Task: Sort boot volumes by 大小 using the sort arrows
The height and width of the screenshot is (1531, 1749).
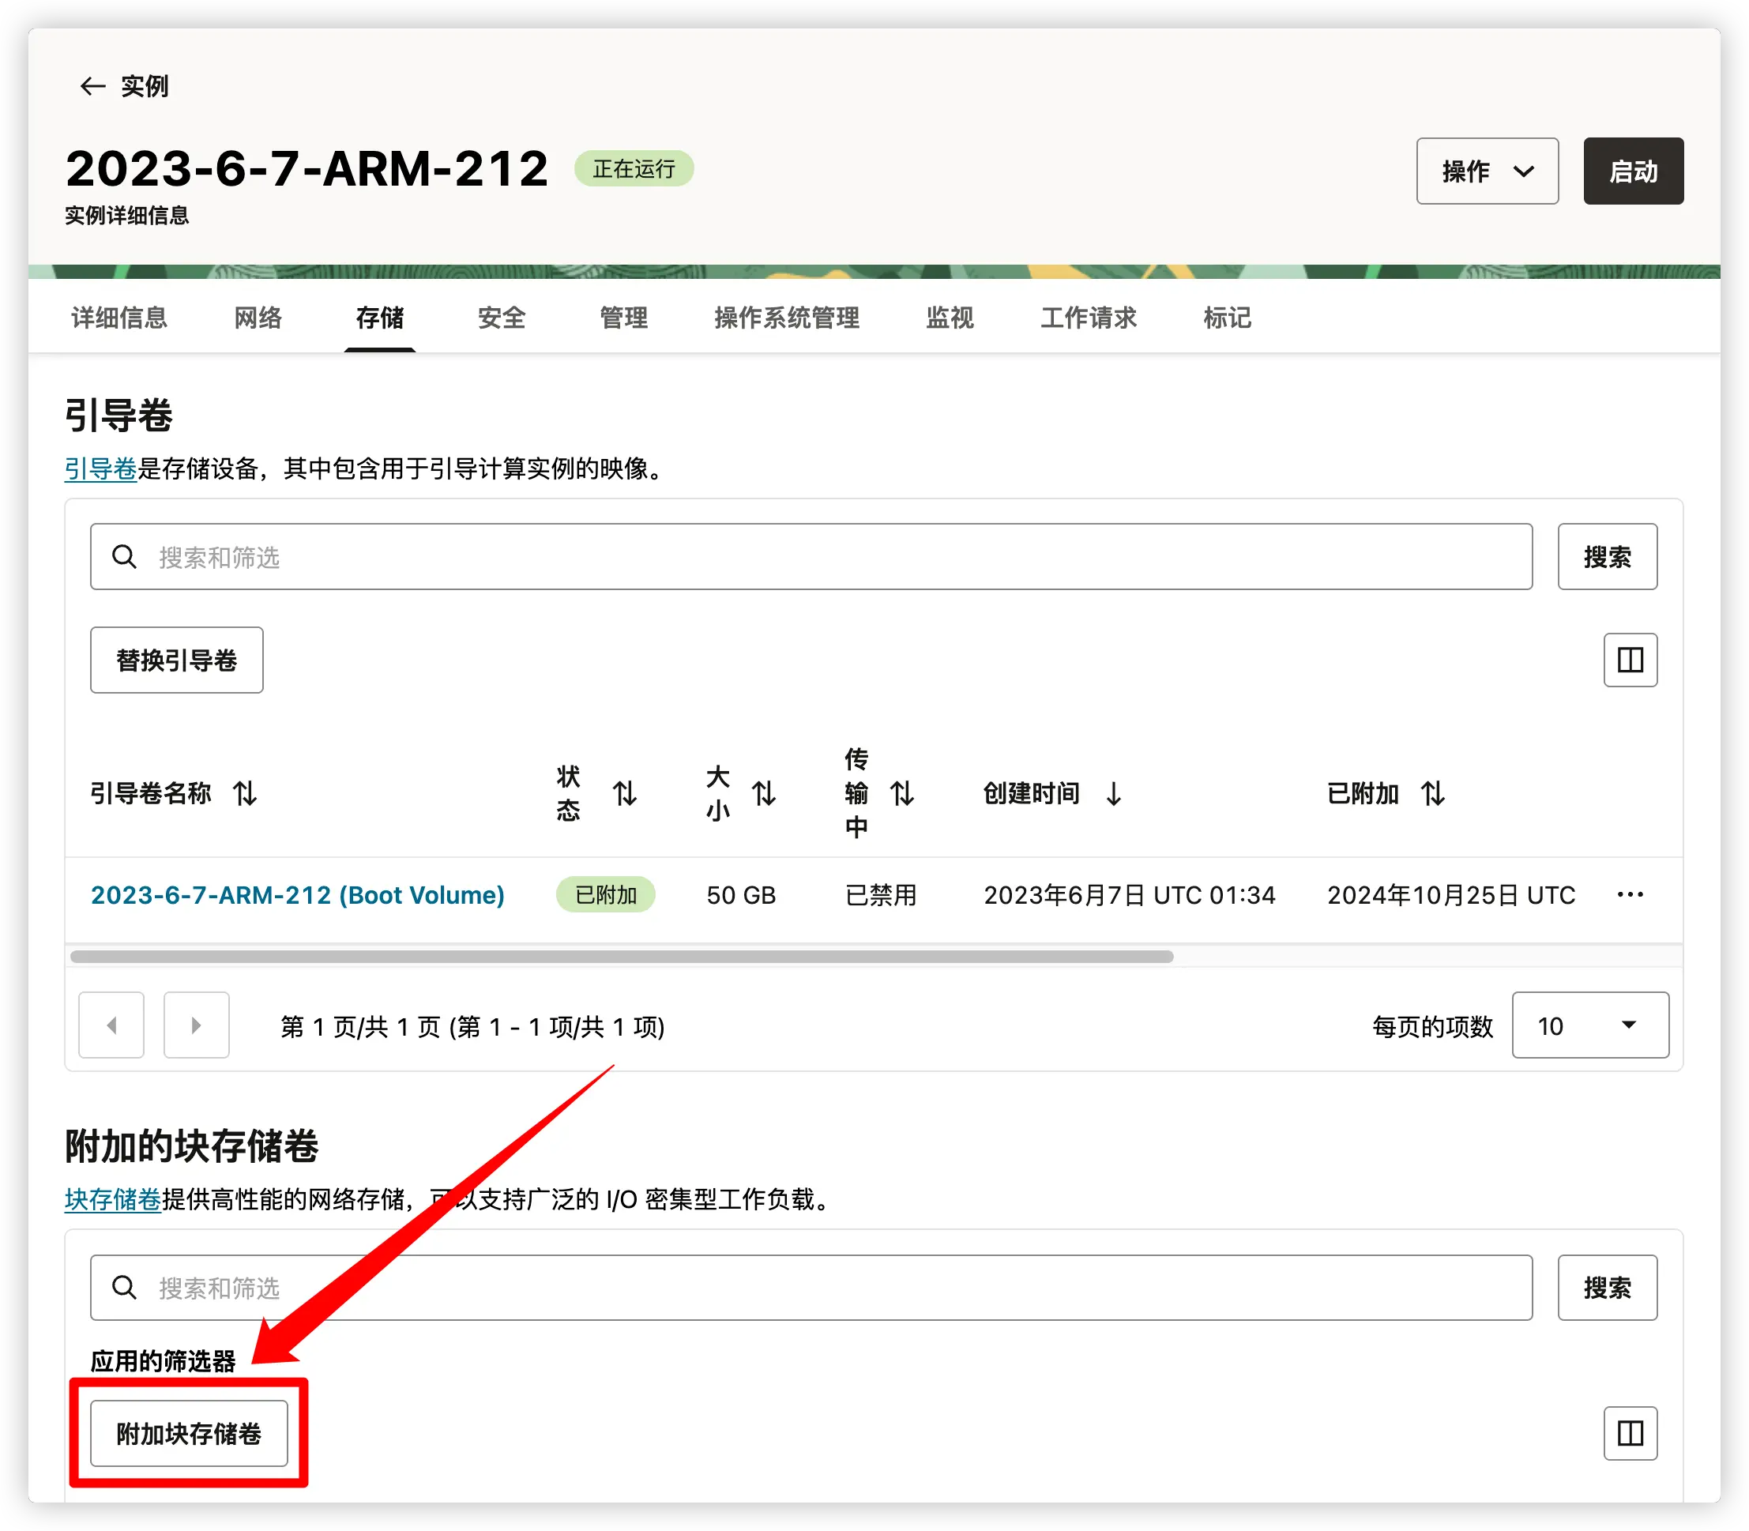Action: coord(765,794)
